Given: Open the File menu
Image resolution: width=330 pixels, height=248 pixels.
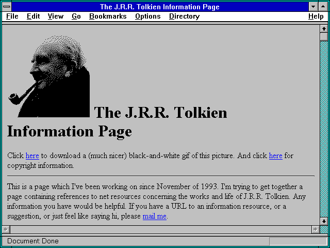Looking at the screenshot, I should (12, 17).
